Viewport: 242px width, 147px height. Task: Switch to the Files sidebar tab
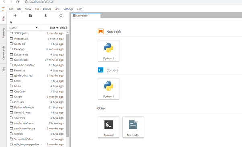[3, 18]
